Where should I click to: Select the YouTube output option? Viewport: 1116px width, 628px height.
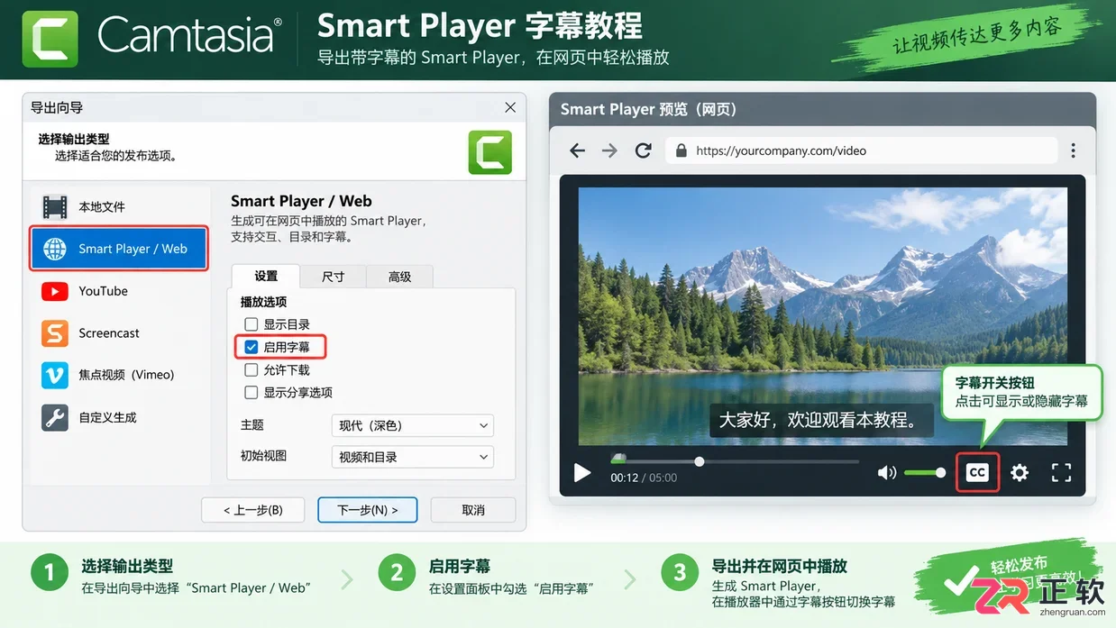coord(120,291)
